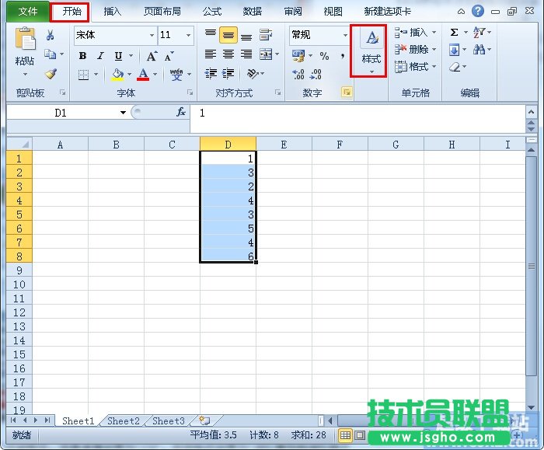Viewport: 544px width, 450px height.
Task: Align text to top
Action: click(x=211, y=33)
